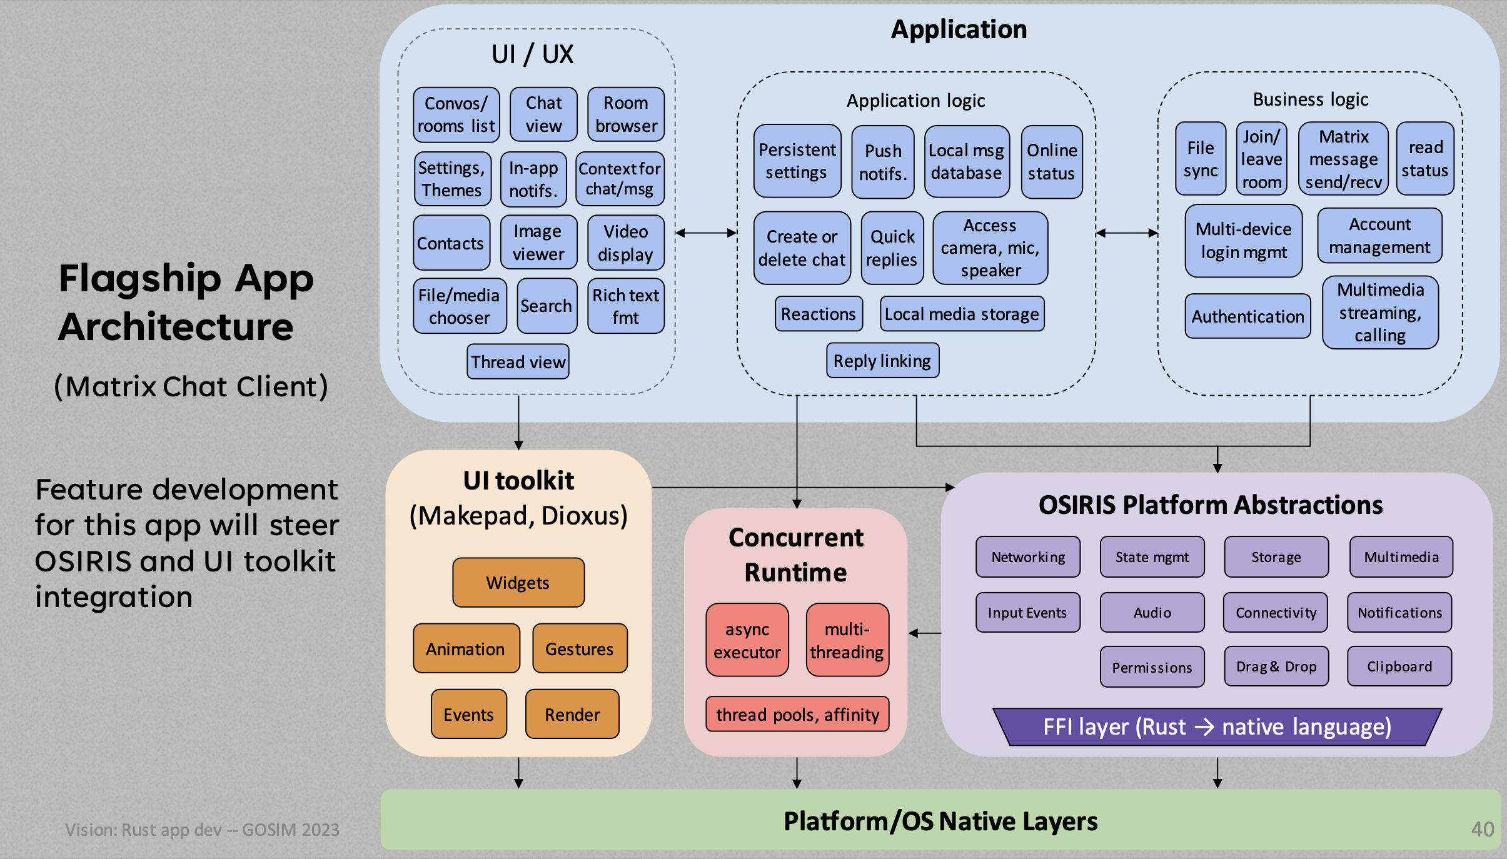
Task: Click Matrix message send/recv box
Action: [1343, 159]
